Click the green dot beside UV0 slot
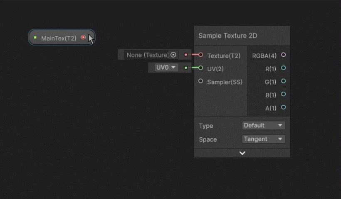341x199 pixels. [x=185, y=68]
